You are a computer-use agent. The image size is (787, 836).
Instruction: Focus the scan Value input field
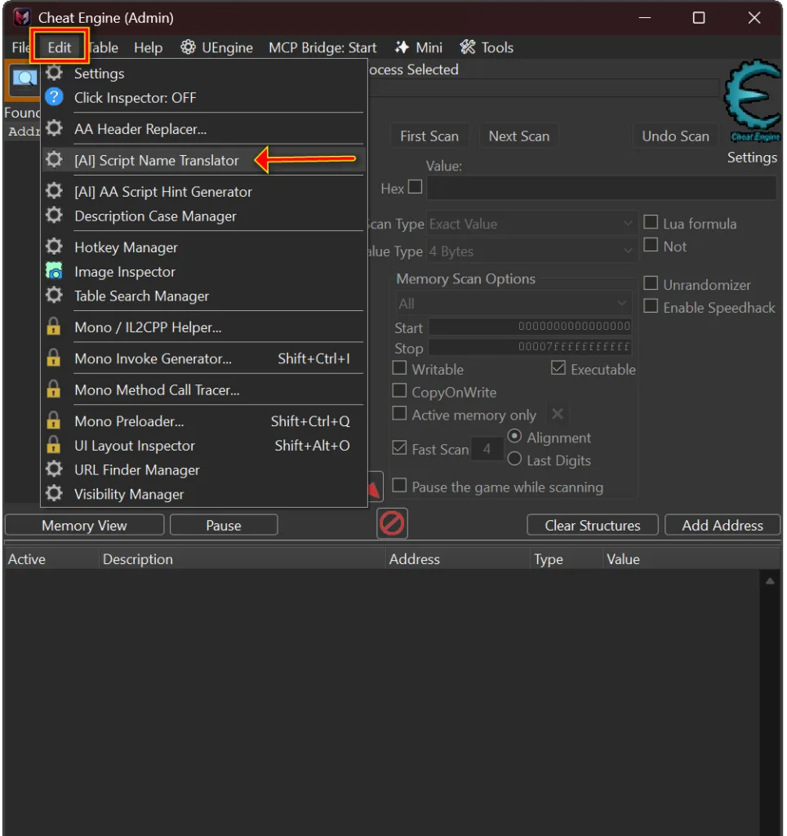coord(601,189)
